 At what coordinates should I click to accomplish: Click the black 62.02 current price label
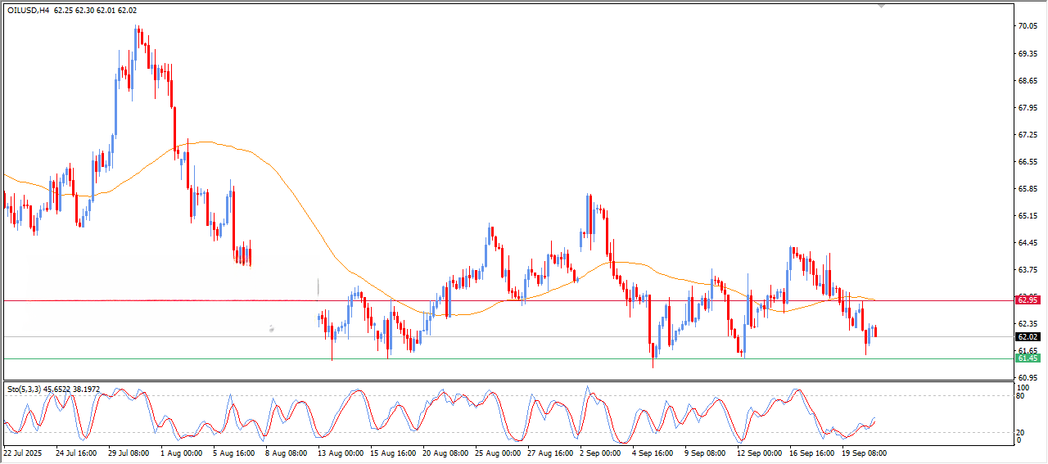1027,336
